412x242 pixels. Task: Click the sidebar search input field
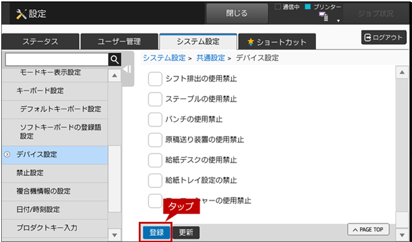tap(57, 60)
